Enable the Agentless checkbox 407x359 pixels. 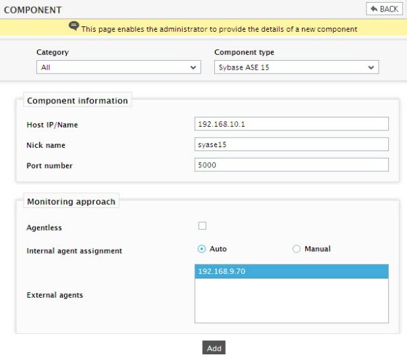pos(202,225)
